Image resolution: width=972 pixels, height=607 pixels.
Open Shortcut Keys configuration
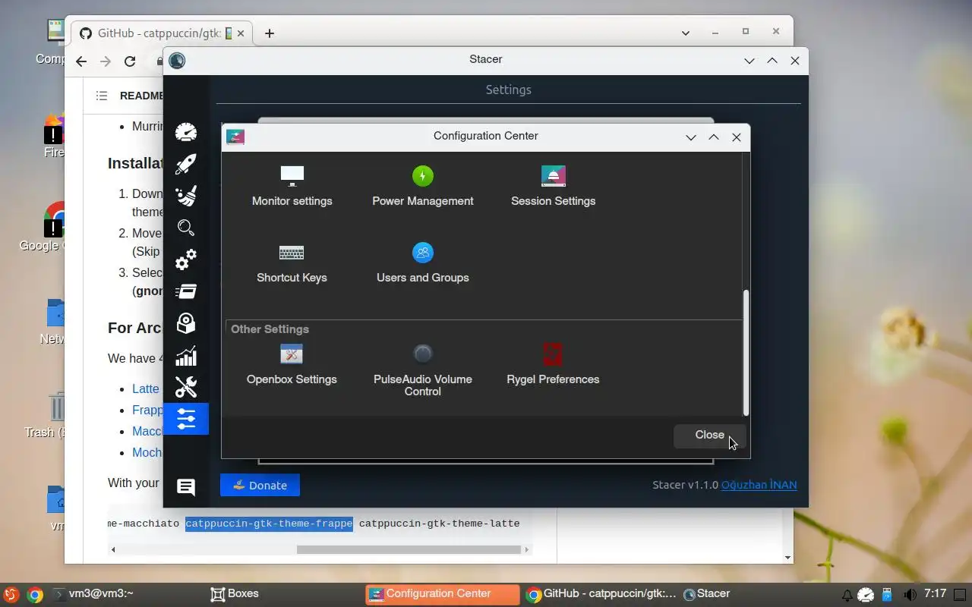coord(292,263)
